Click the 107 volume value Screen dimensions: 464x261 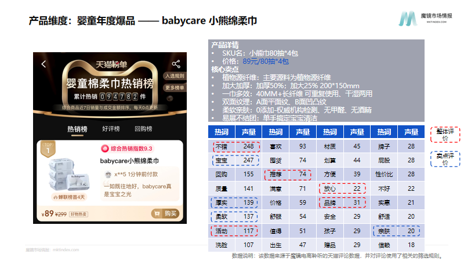[249, 245]
